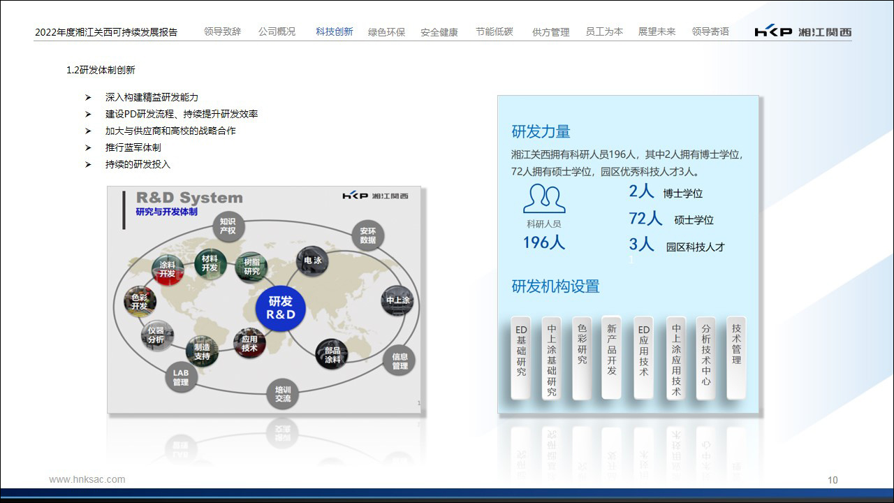This screenshot has height=503, width=894.
Task: Click the 196人 researcher count
Action: 544,242
